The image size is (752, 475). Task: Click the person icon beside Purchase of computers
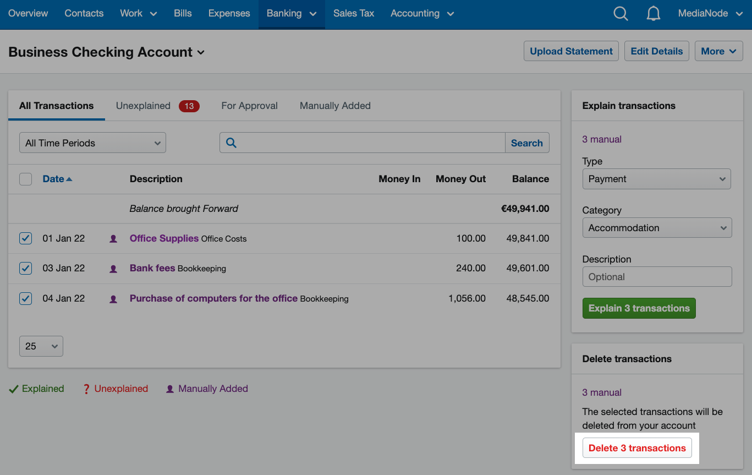pos(113,299)
